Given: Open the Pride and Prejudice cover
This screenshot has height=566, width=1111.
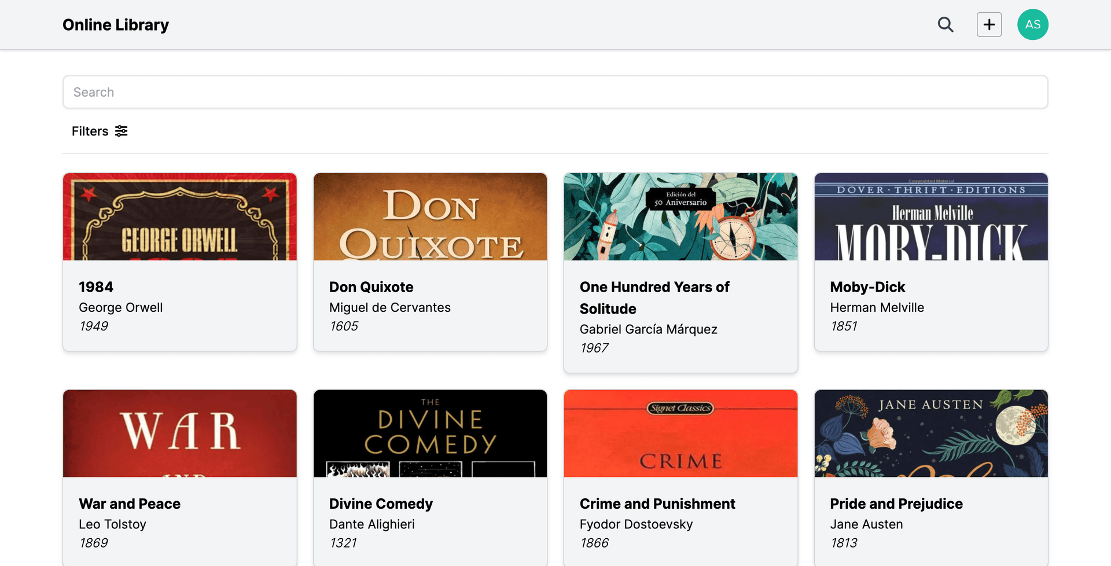Looking at the screenshot, I should [x=932, y=433].
